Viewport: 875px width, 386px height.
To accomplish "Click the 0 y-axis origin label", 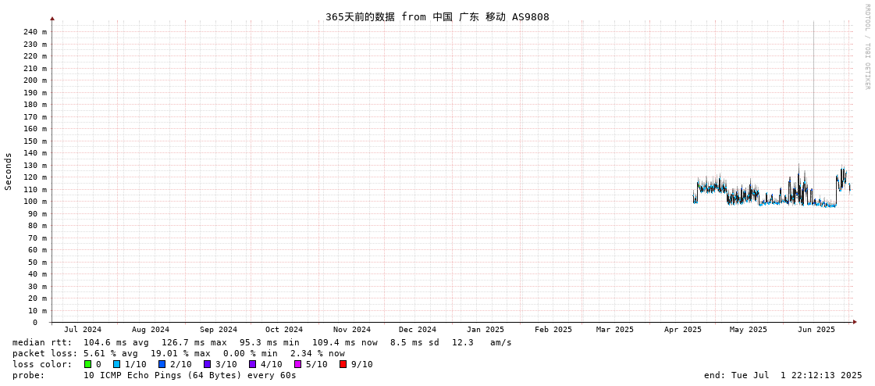I will coord(34,323).
